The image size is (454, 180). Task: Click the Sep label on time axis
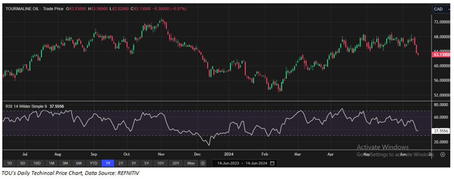[x=94, y=154]
